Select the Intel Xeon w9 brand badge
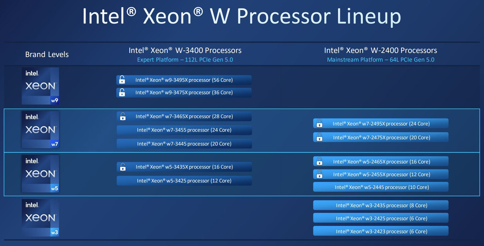The image size is (484, 246). pos(40,86)
